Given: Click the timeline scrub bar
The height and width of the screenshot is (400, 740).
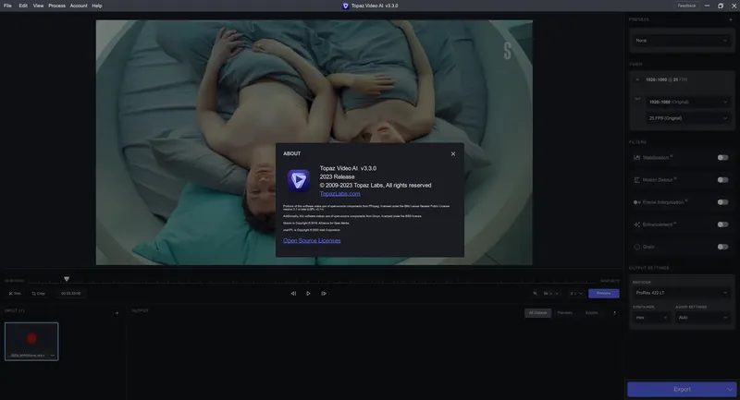Looking at the screenshot, I should pyautogui.click(x=312, y=281).
